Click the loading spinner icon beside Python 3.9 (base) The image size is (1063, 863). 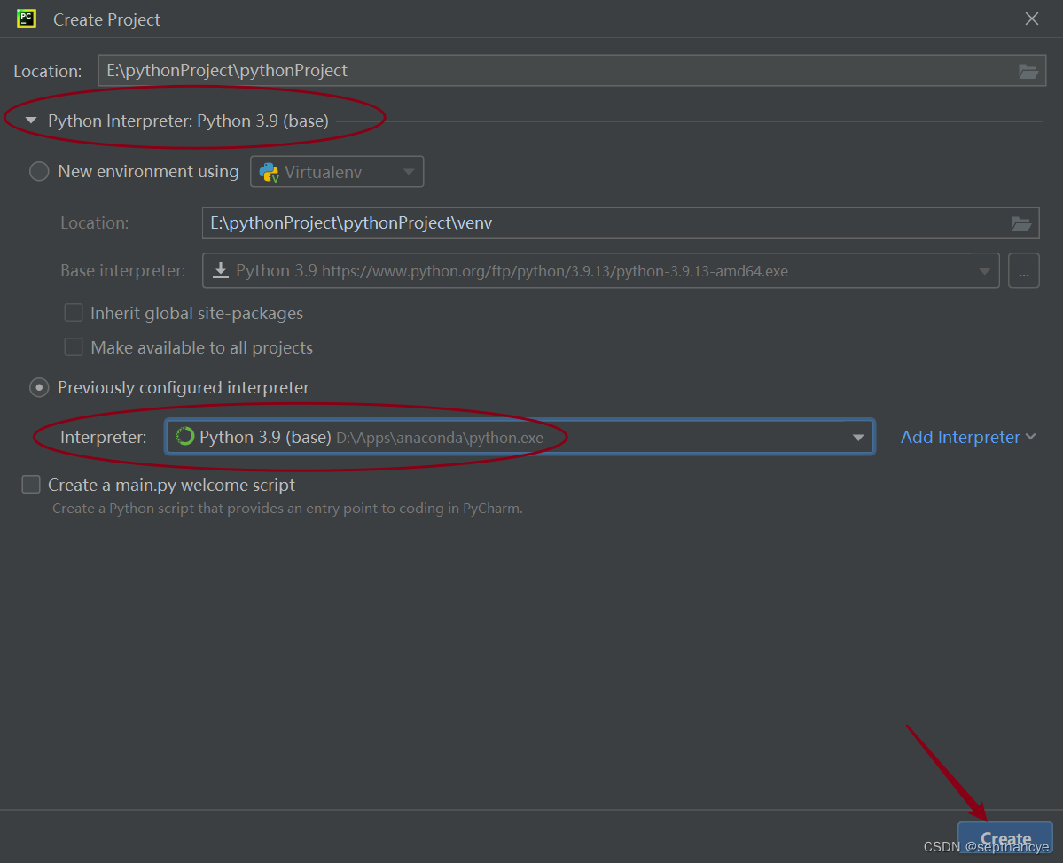click(185, 436)
